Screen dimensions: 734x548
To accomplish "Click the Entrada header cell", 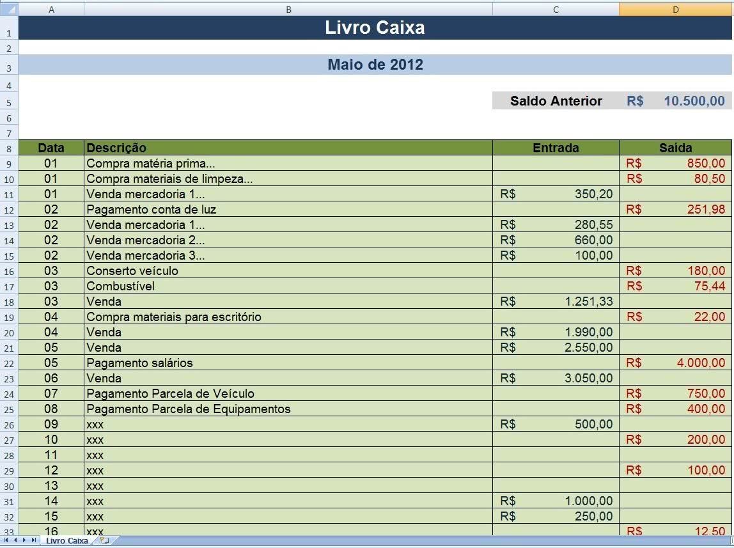I will 556,148.
